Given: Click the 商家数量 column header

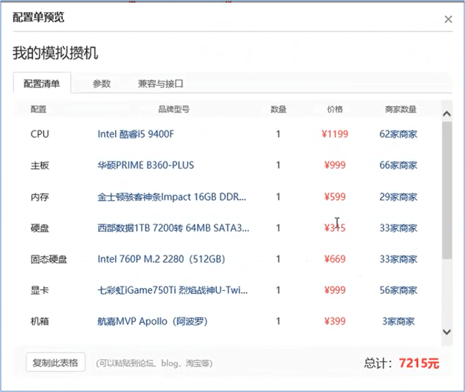Looking at the screenshot, I should click(401, 109).
